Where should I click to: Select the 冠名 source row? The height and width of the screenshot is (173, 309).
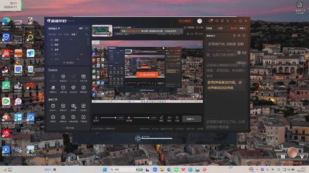[x=68, y=40]
